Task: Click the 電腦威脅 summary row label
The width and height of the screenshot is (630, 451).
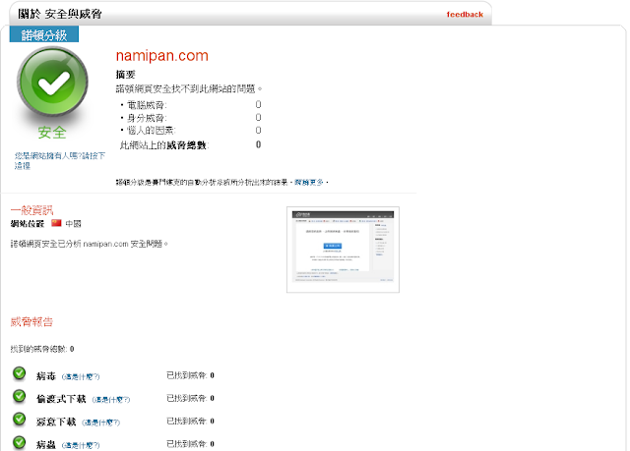Action: (147, 105)
